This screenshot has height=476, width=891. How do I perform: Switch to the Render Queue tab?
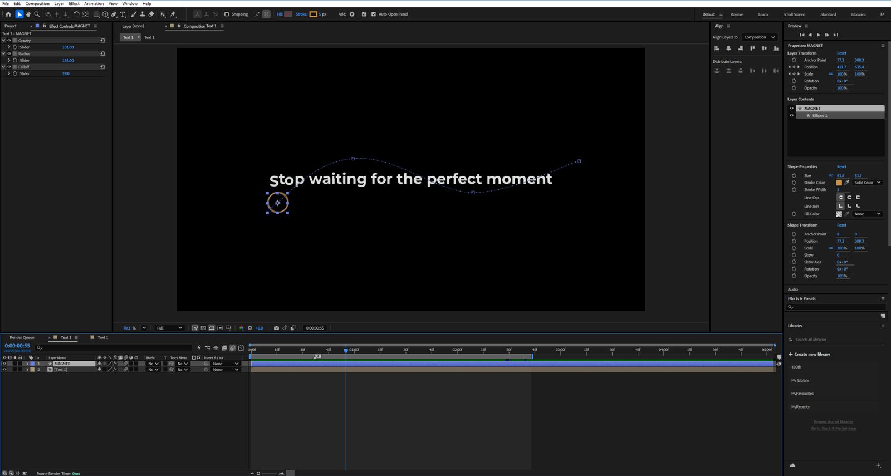[x=22, y=337]
